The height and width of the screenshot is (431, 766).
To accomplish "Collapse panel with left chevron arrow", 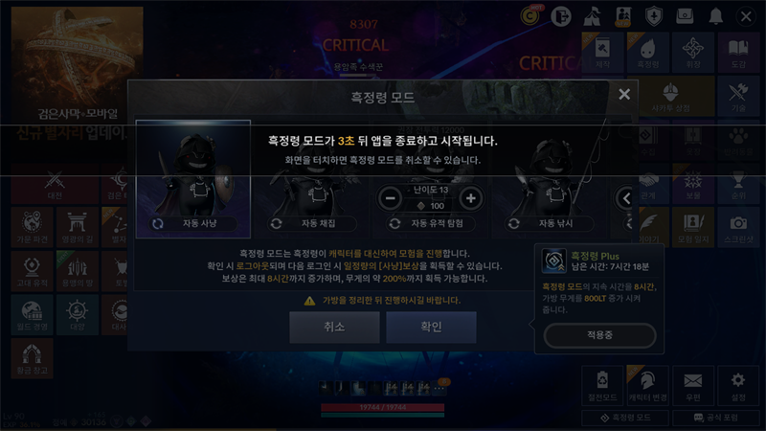I will 625,198.
